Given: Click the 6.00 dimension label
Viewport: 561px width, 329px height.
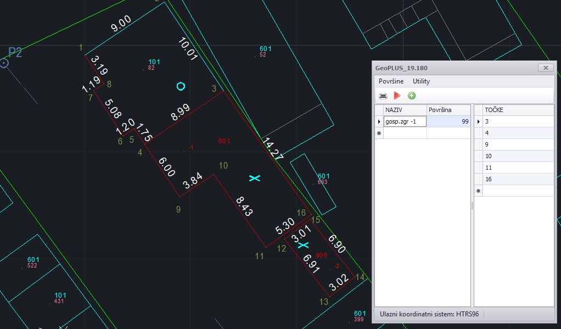Looking at the screenshot, I should [167, 167].
